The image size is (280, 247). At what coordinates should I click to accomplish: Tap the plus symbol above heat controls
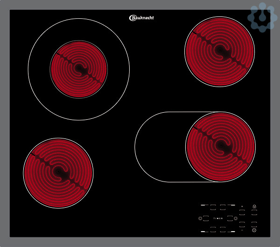click(242, 206)
